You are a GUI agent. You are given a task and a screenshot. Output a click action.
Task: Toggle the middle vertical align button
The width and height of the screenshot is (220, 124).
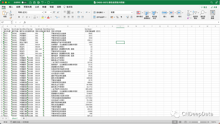tap(68, 12)
